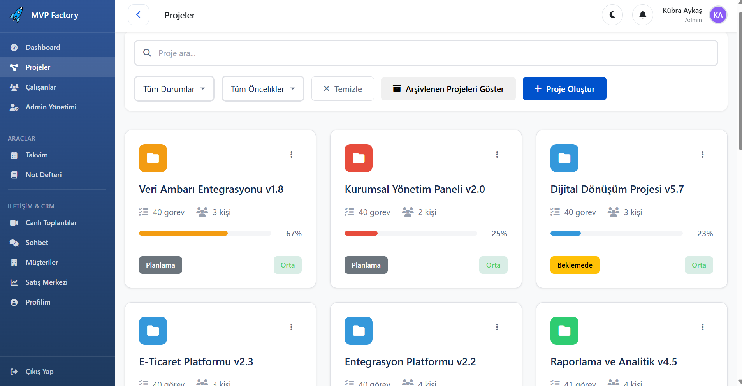The height and width of the screenshot is (386, 742).
Task: Open the Sohbet chat section
Action: point(37,242)
